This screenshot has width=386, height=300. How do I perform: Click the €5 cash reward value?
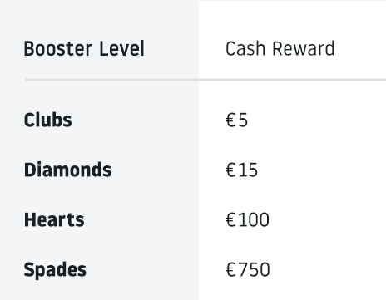pos(237,120)
